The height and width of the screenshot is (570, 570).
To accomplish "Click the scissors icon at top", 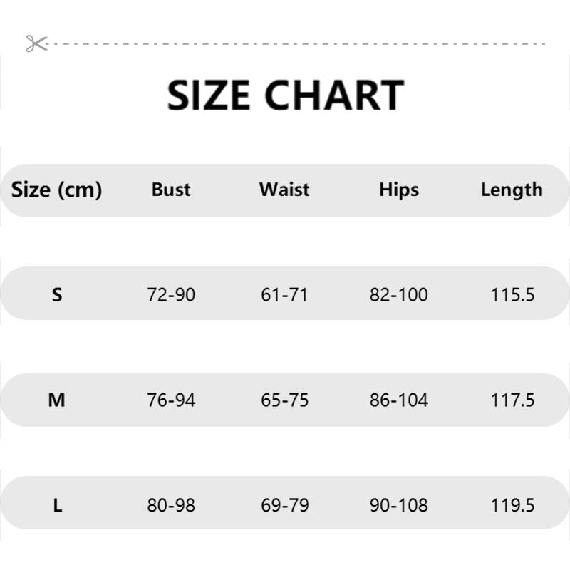I will 36,43.
